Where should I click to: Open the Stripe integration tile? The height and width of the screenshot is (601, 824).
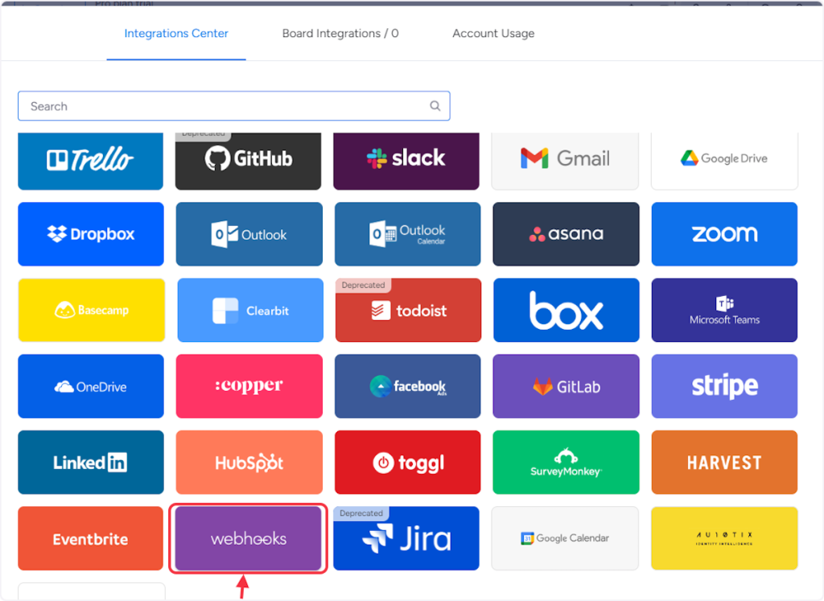724,387
